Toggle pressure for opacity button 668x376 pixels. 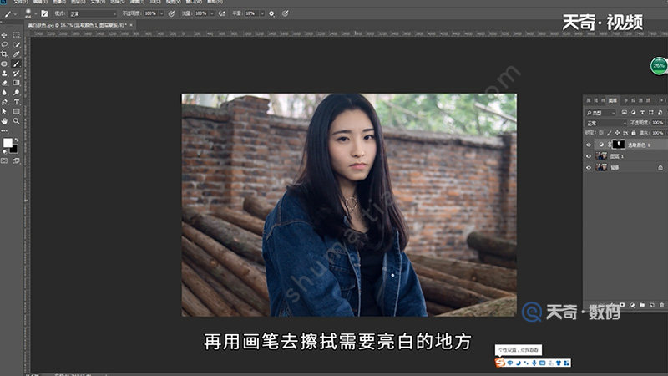tap(171, 13)
